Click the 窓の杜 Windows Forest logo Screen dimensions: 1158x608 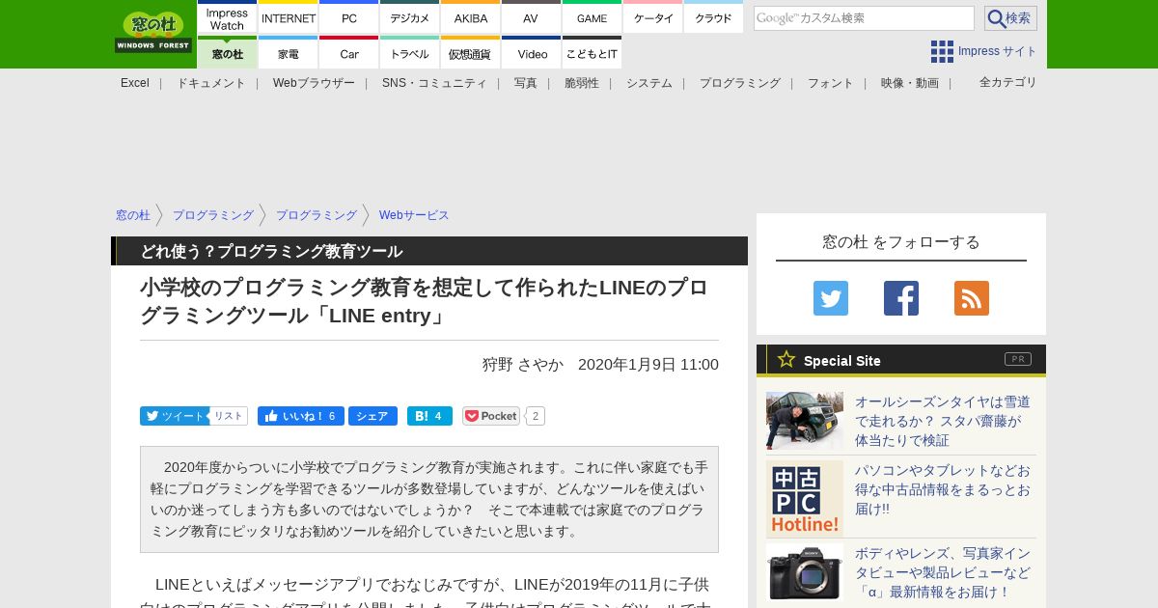(153, 32)
